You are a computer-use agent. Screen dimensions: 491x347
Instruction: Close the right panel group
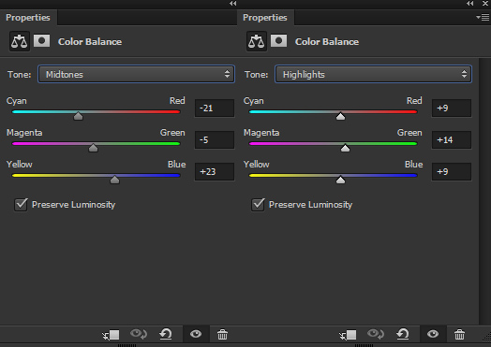tap(485, 4)
